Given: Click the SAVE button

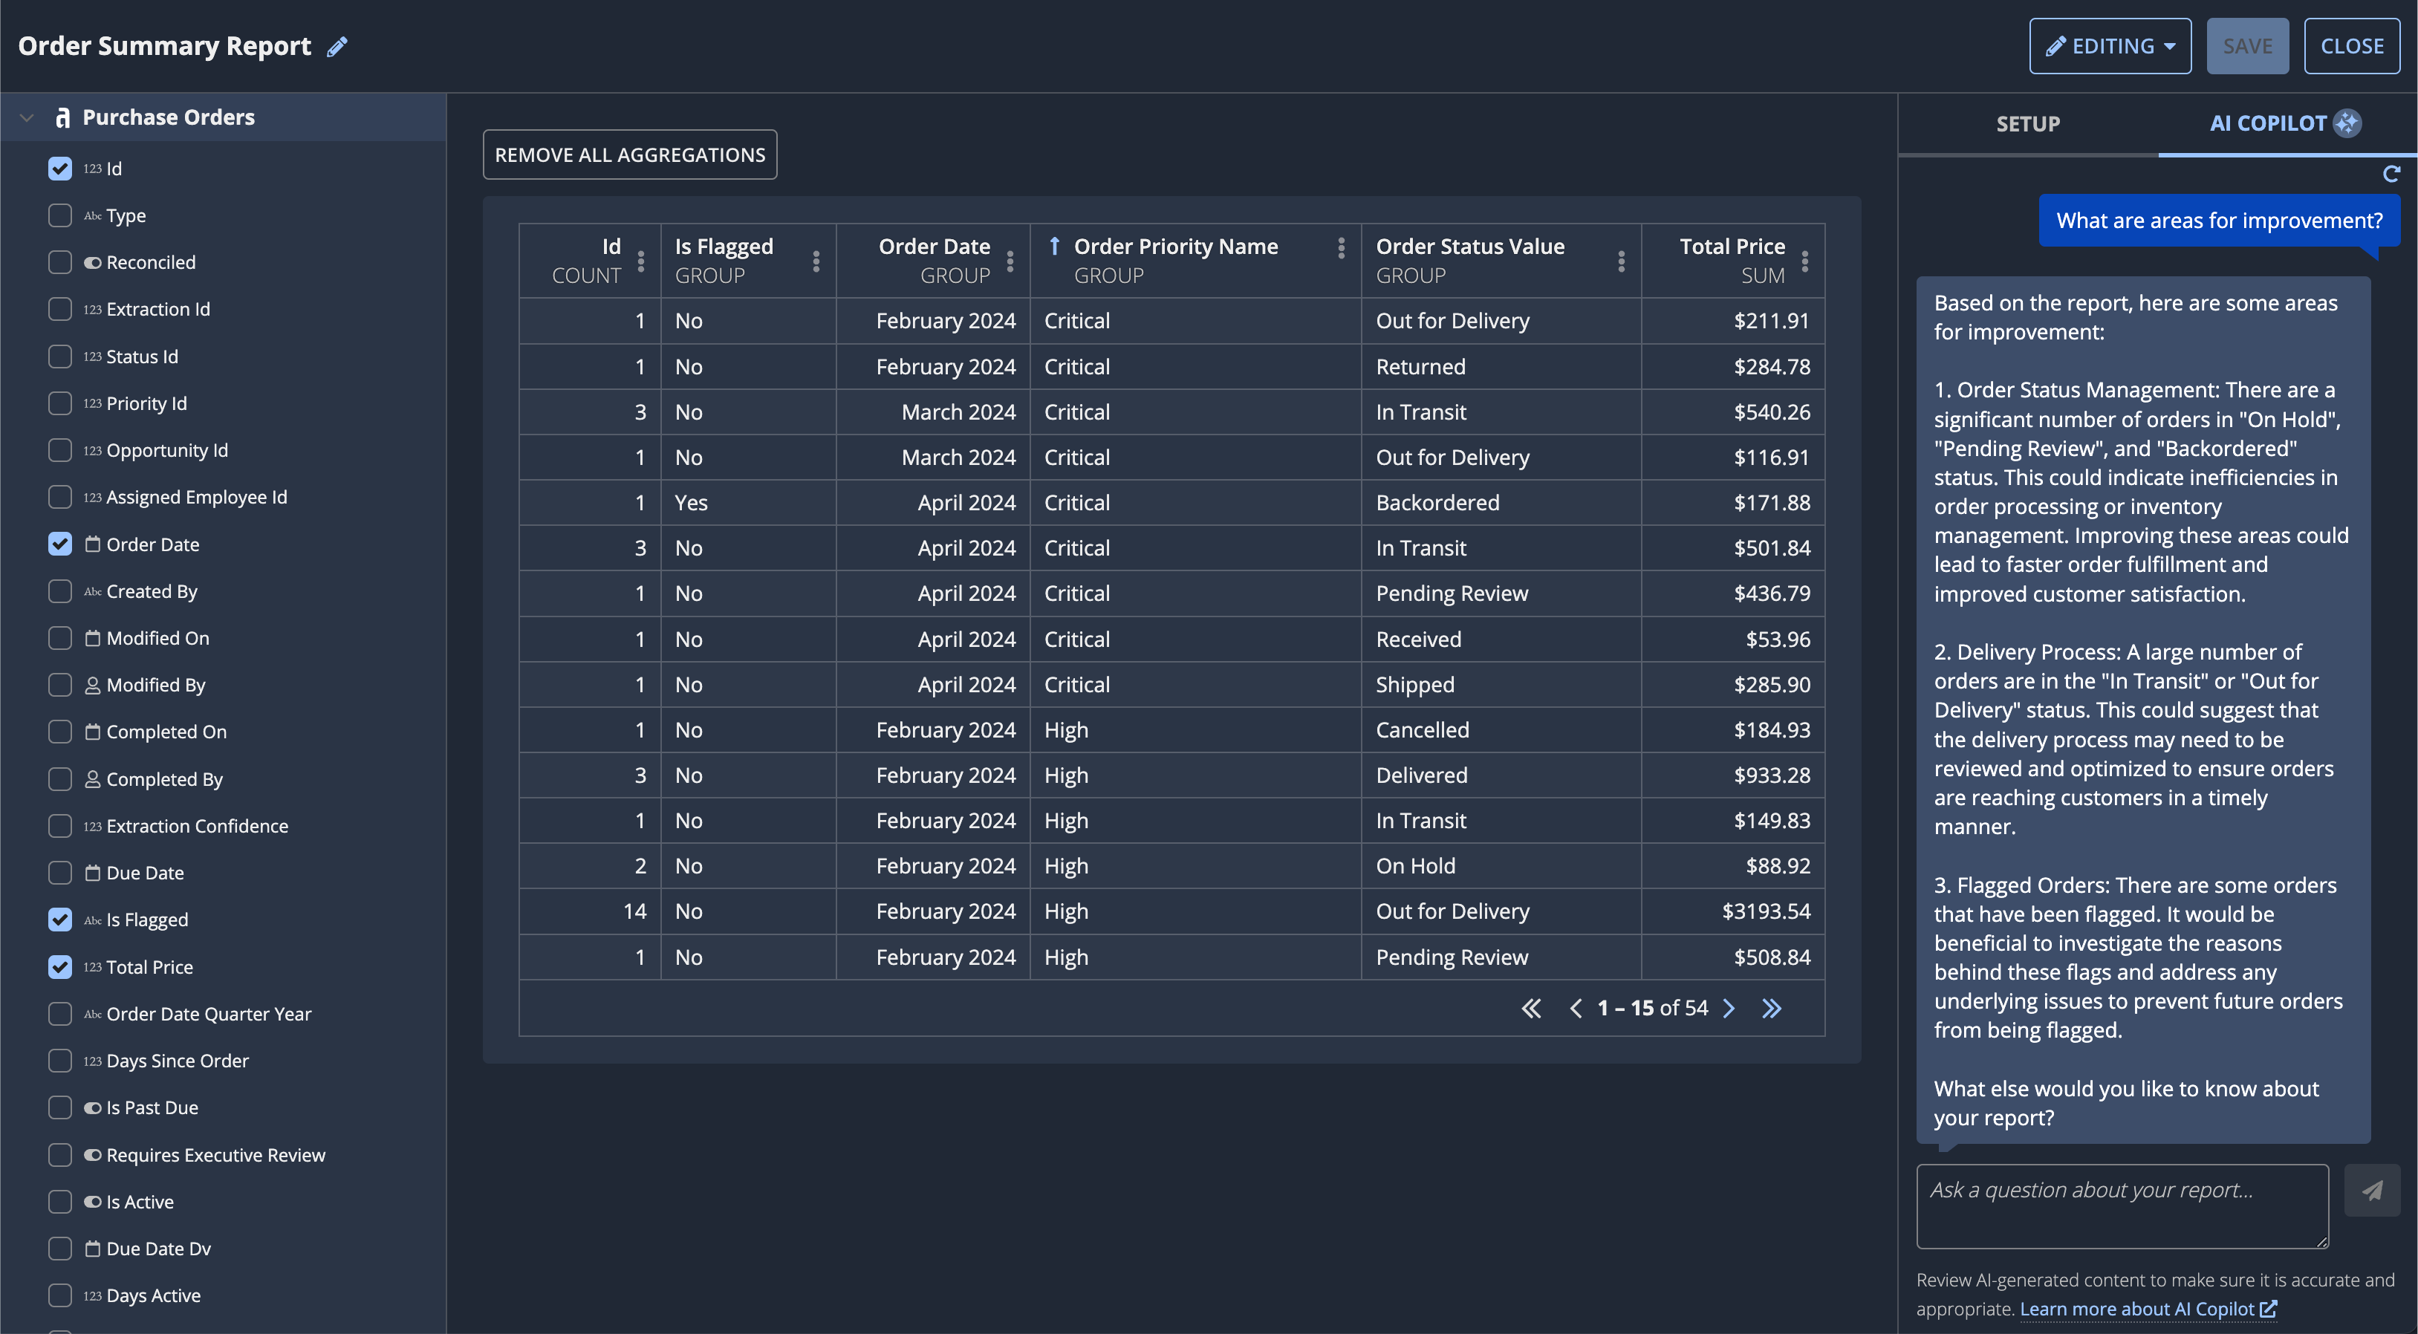Looking at the screenshot, I should (2247, 46).
